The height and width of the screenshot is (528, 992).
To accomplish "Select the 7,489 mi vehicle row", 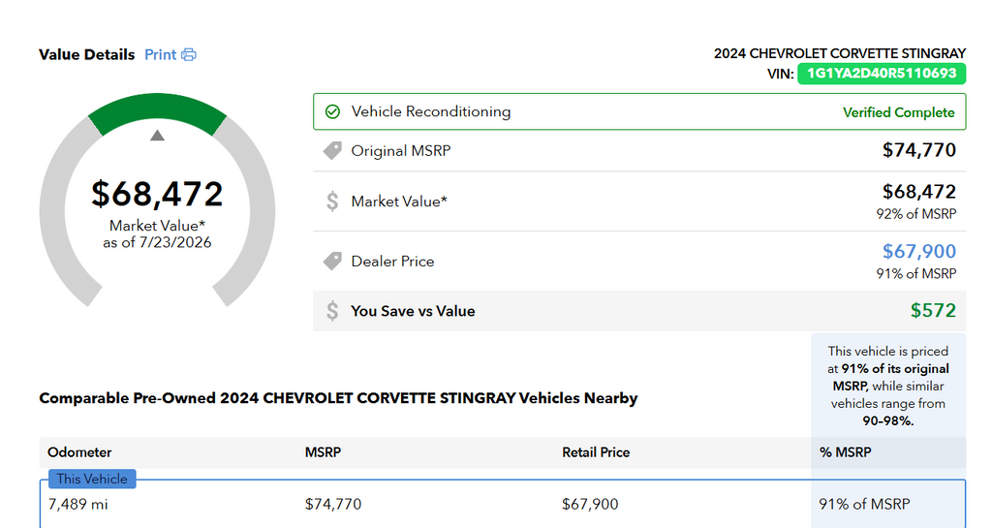I will click(x=503, y=504).
